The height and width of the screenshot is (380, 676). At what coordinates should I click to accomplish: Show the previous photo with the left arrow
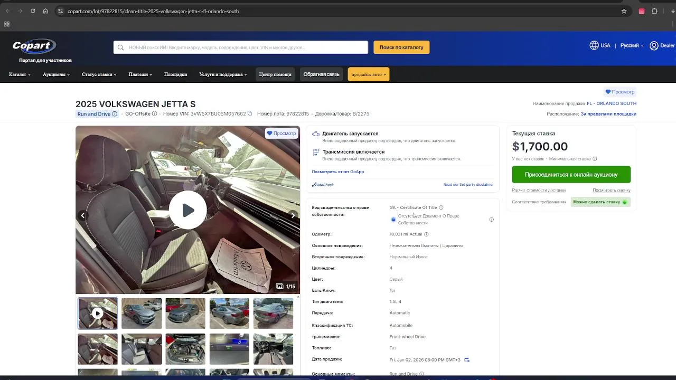click(82, 215)
